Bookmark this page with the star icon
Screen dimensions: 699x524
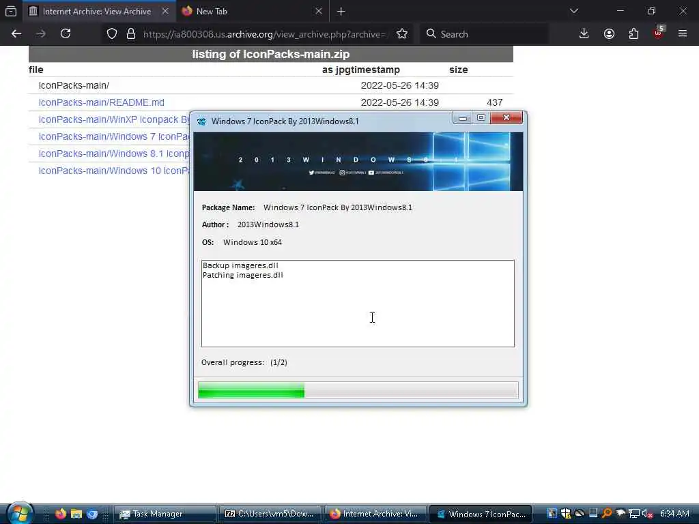(401, 34)
